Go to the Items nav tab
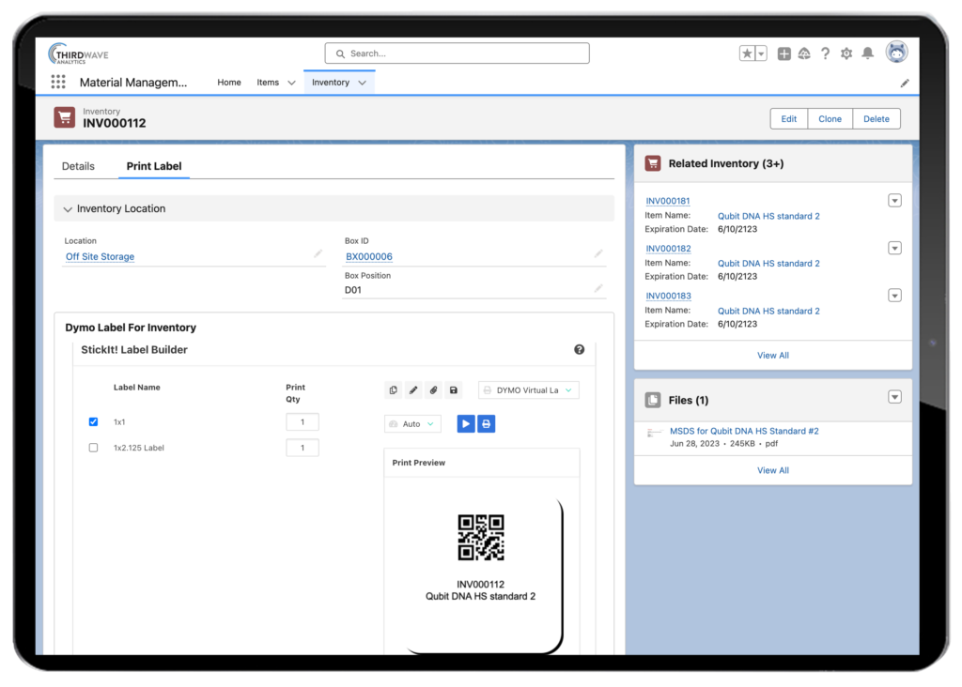 tap(268, 83)
